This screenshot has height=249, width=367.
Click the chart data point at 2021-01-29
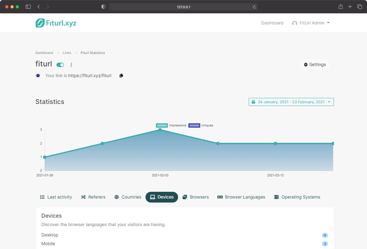point(45,157)
